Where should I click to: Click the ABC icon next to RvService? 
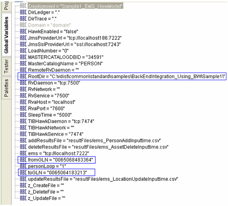(23, 96)
